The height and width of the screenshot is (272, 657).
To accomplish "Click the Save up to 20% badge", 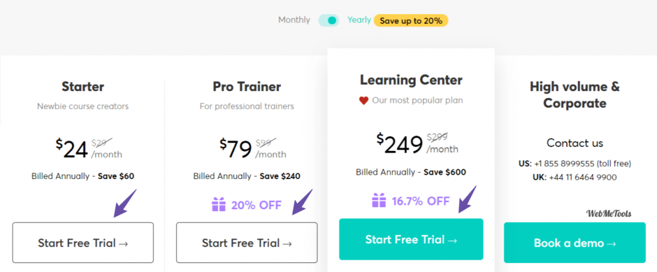I will 411,21.
